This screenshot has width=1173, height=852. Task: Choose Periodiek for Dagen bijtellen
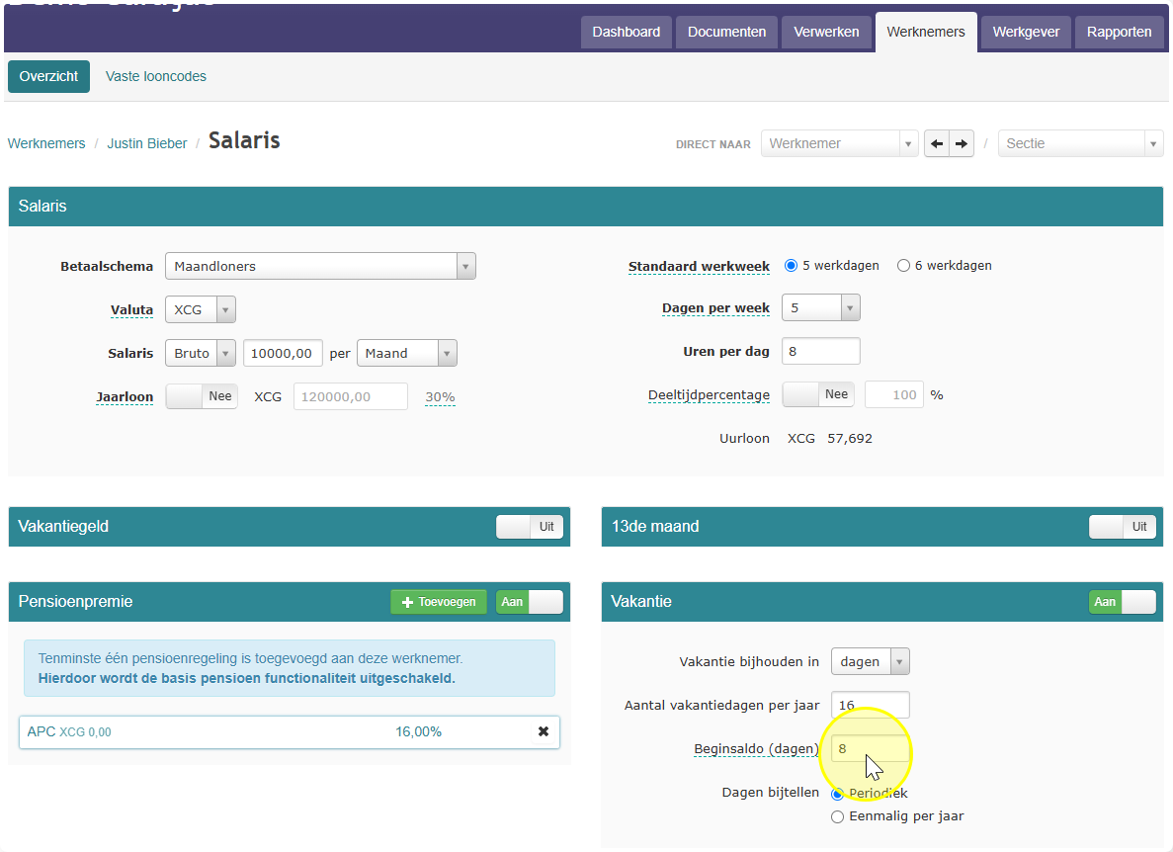click(x=837, y=794)
